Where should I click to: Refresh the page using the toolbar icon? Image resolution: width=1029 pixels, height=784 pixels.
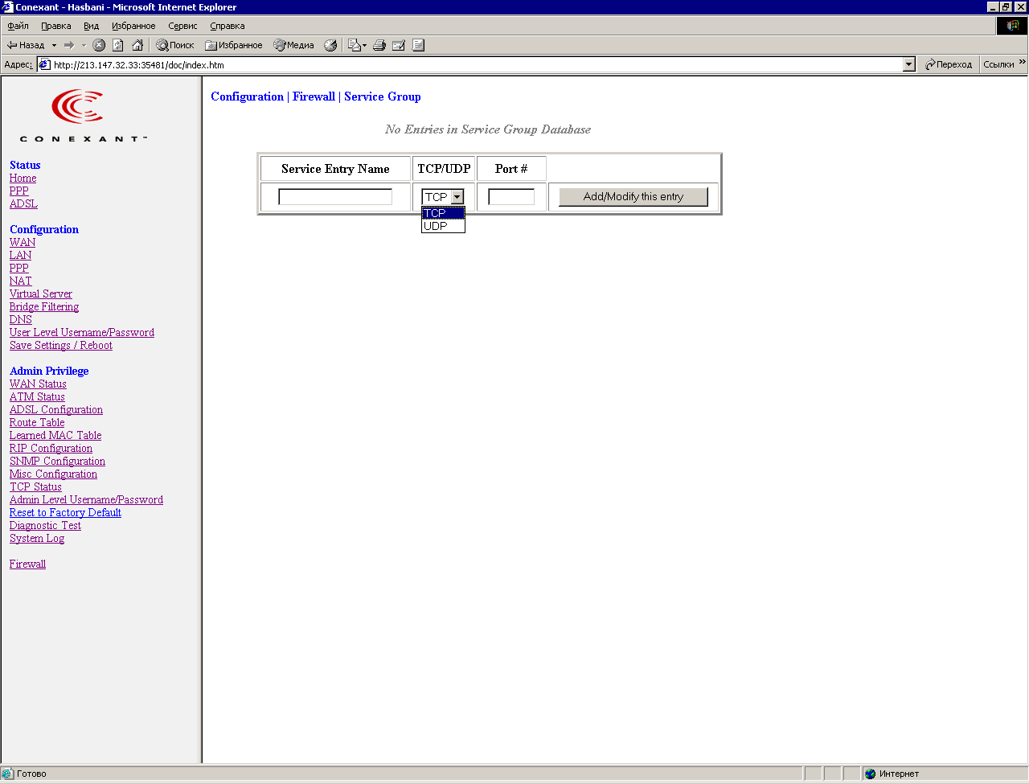click(118, 45)
